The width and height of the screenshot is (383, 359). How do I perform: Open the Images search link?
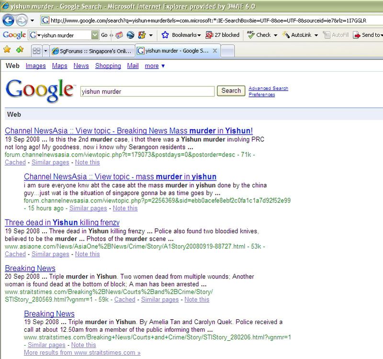click(36, 66)
